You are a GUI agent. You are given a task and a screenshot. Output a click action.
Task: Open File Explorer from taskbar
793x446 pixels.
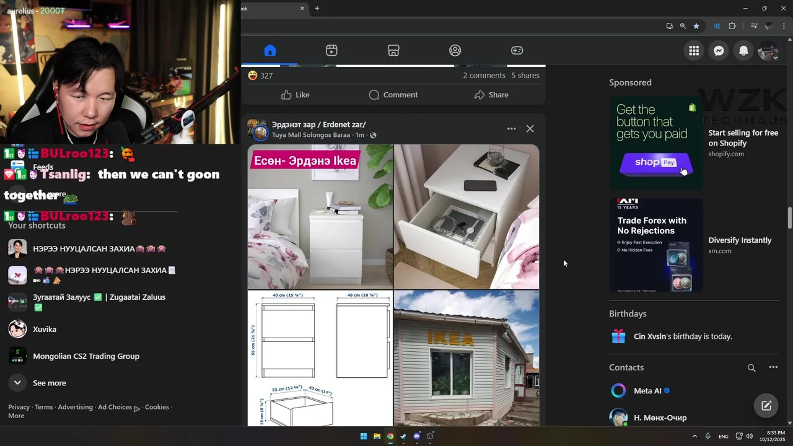pos(377,436)
